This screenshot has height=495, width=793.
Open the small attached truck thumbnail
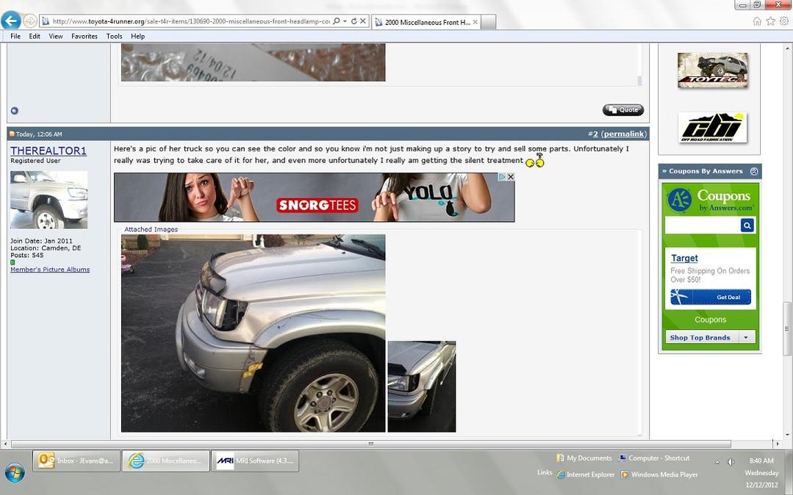point(422,386)
